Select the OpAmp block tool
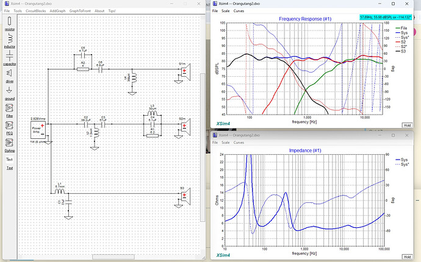421x262 pixels. 9,145
